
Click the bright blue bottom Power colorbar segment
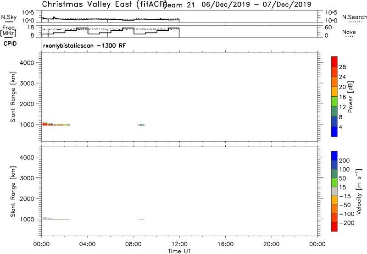pos(334,132)
